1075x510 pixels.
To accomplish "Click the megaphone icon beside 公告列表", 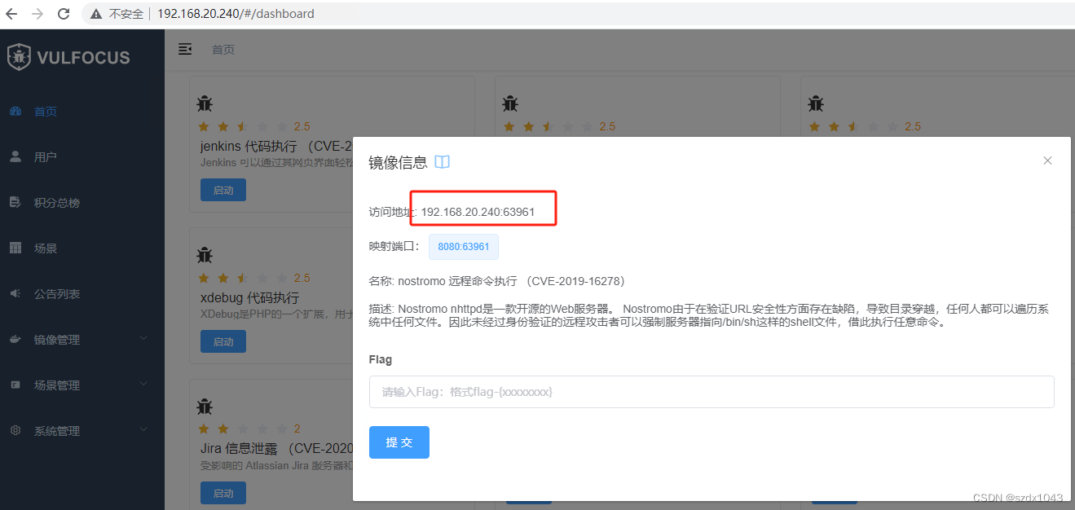I will 15,293.
